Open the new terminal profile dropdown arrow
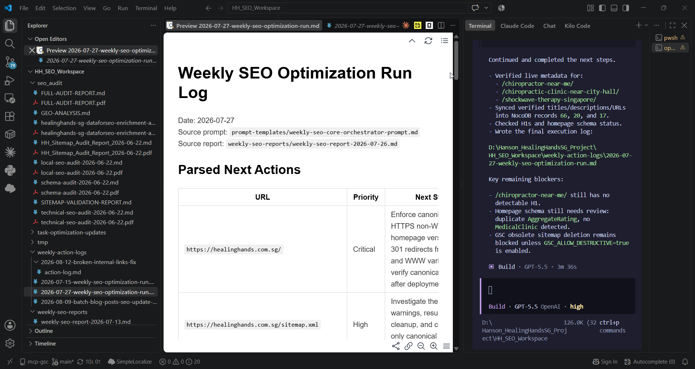 (646, 25)
